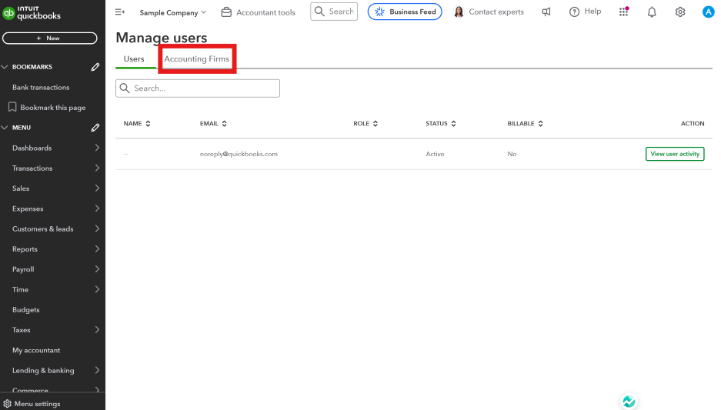The width and height of the screenshot is (721, 410).
Task: Expand the Reports menu chevron
Action: point(97,249)
